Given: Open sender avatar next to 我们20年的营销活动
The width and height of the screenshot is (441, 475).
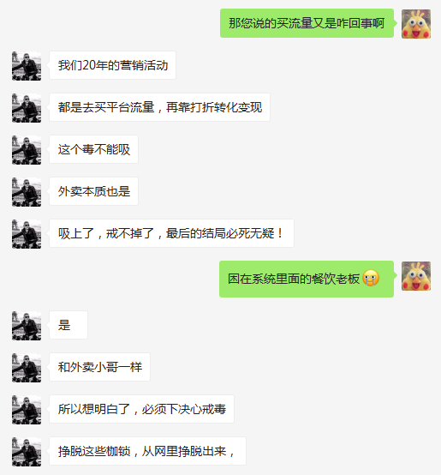Looking at the screenshot, I should pos(27,66).
